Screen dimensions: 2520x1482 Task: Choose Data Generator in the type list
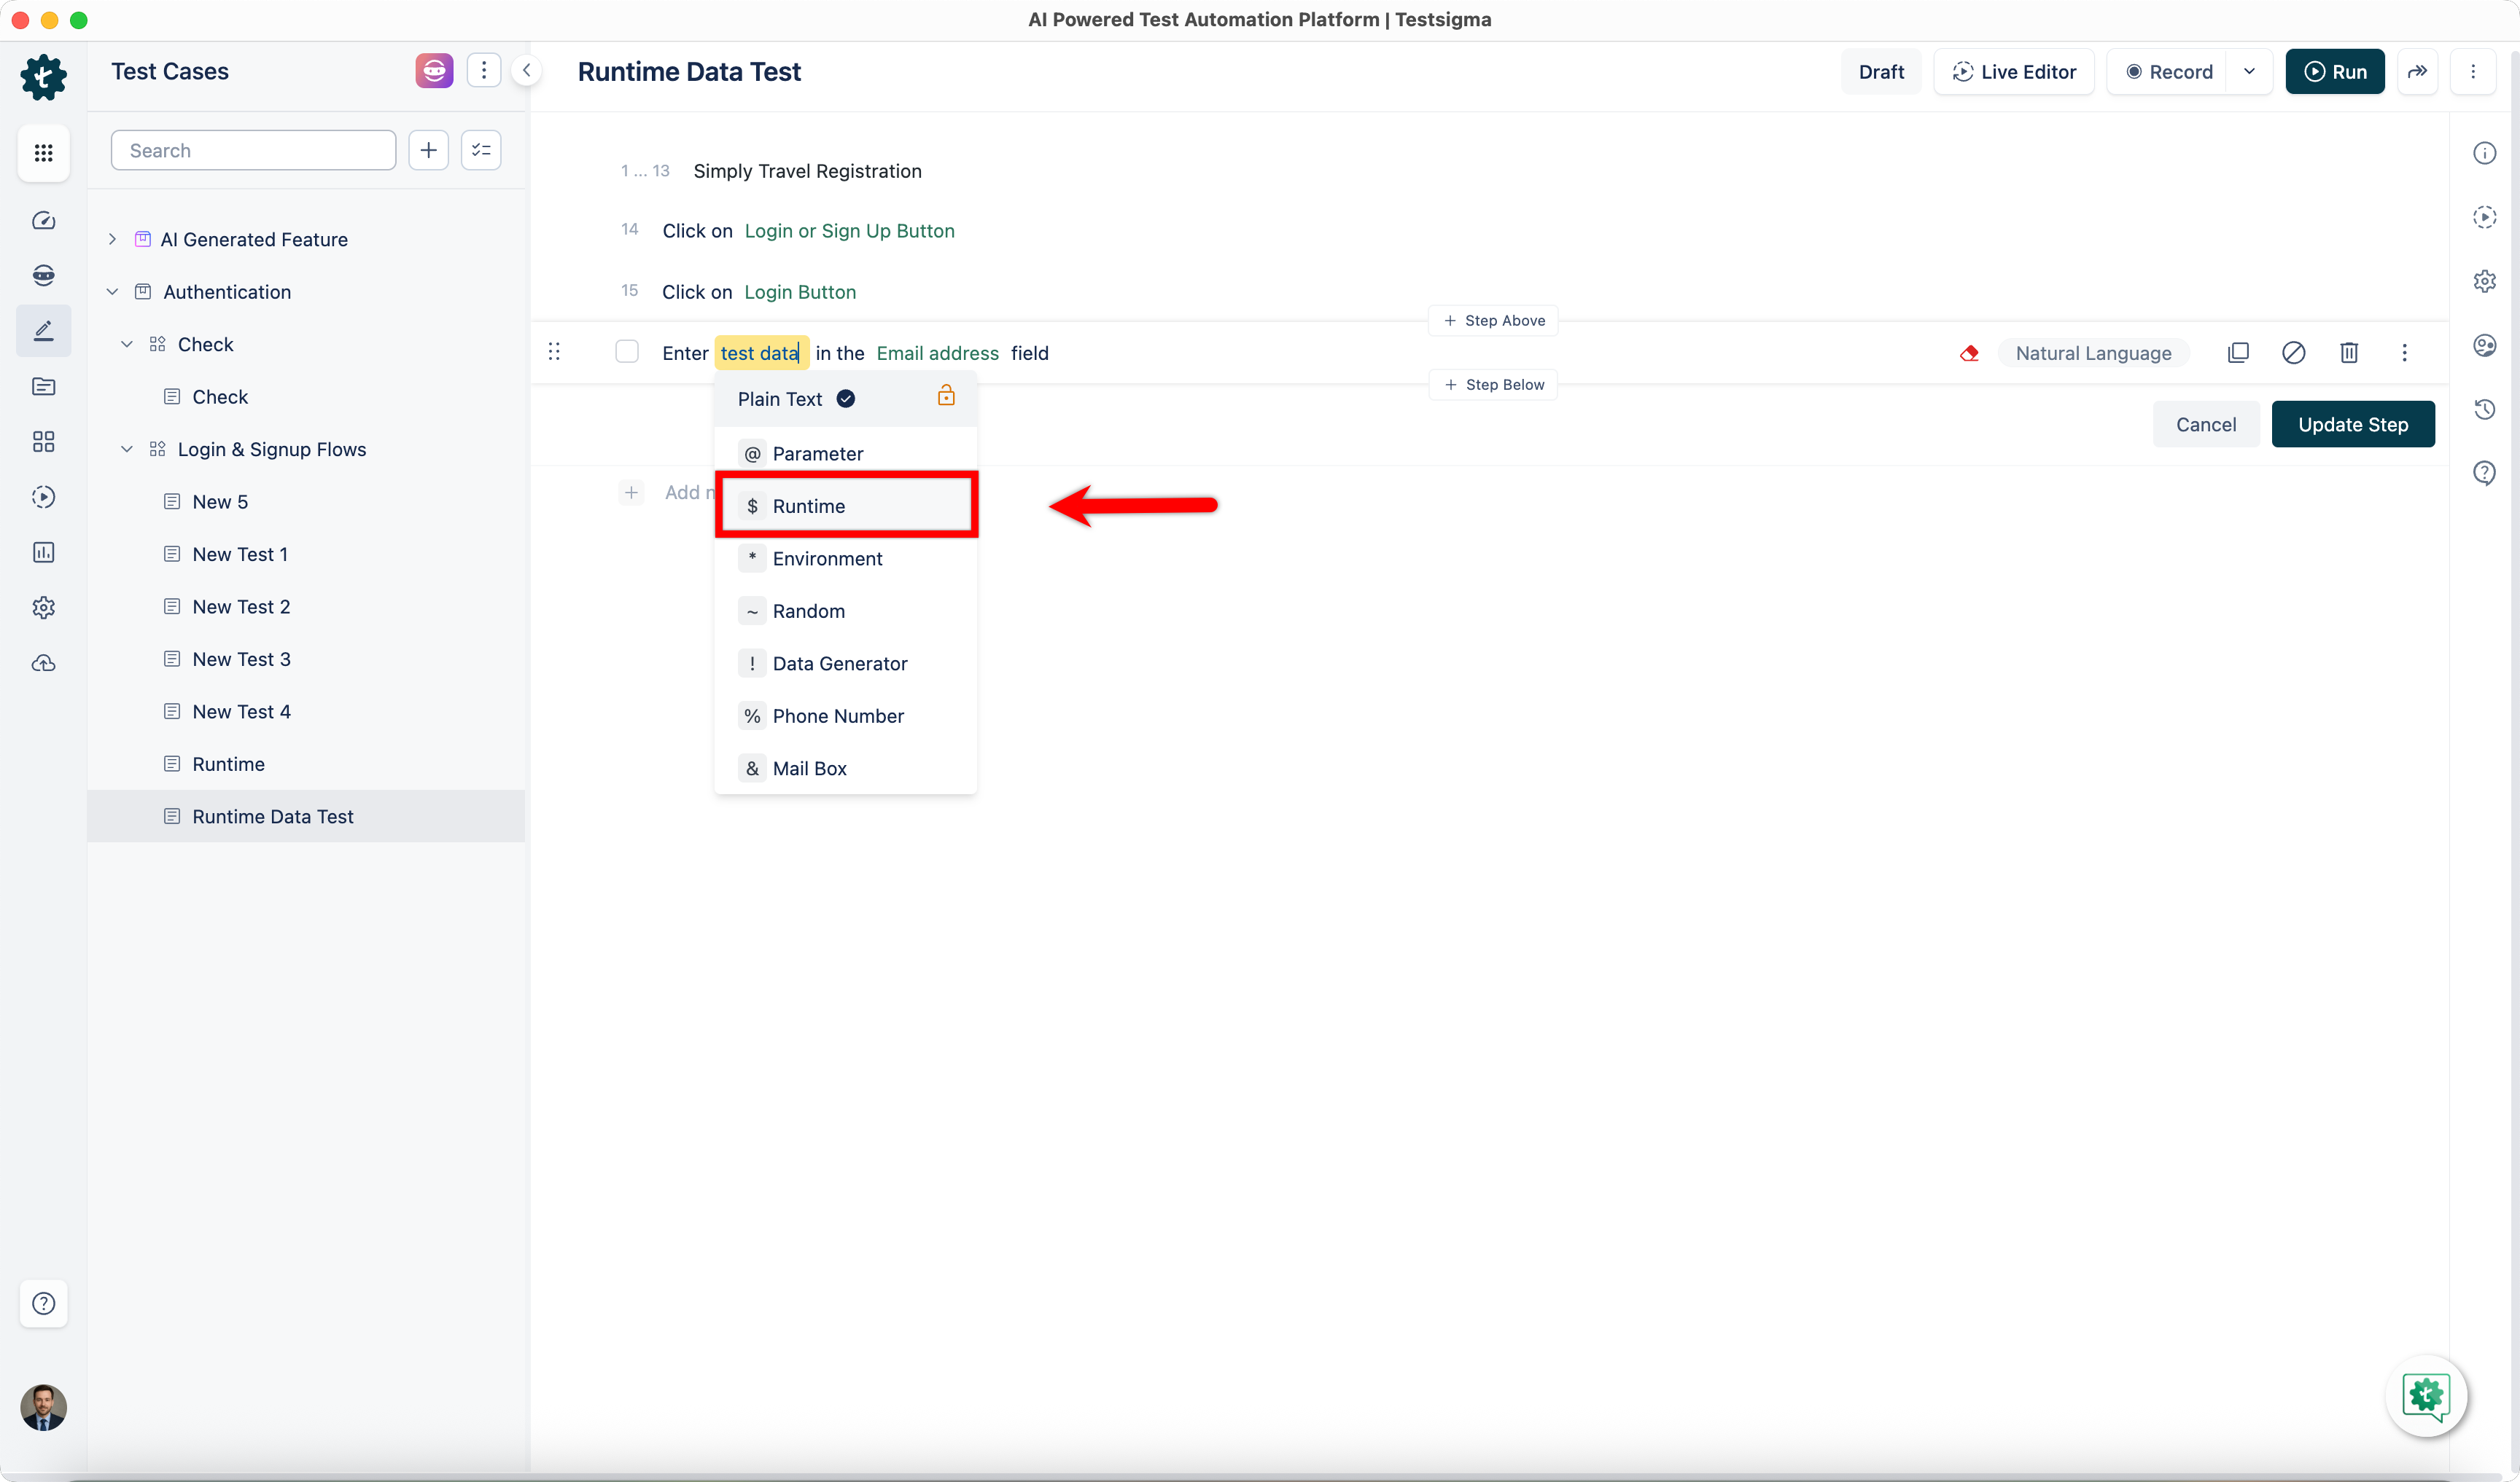(x=839, y=664)
